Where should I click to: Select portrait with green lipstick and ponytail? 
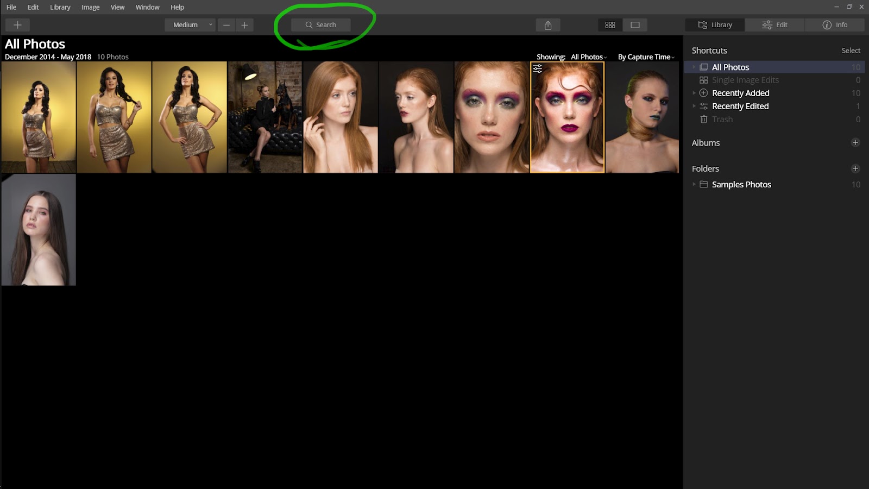pos(642,117)
